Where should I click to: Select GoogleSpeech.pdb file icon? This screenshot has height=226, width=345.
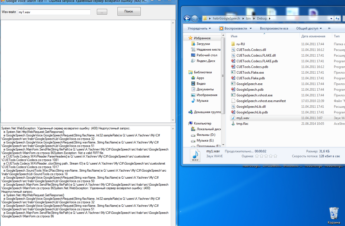[233, 89]
